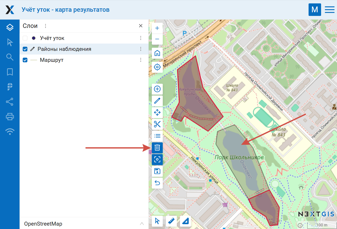Click the Учёт уток layer color dot
The height and width of the screenshot is (229, 337).
click(34, 38)
